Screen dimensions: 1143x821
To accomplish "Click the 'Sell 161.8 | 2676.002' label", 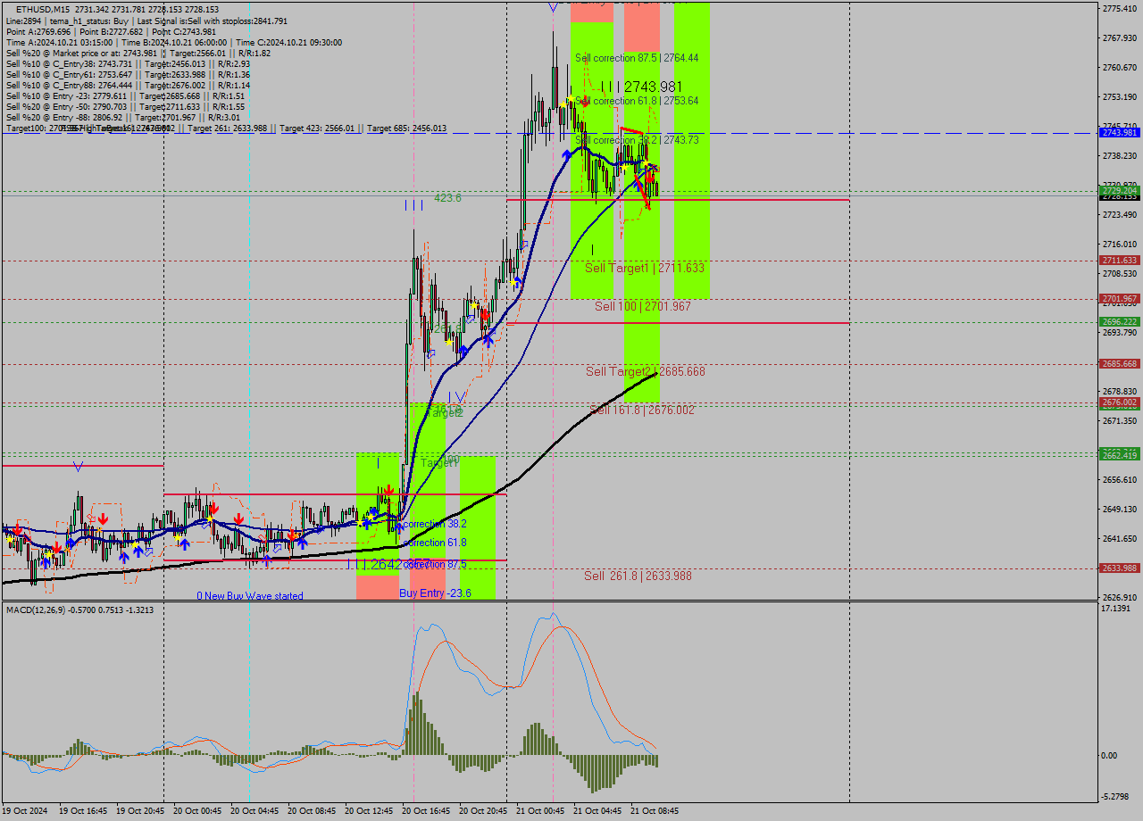I will (642, 410).
